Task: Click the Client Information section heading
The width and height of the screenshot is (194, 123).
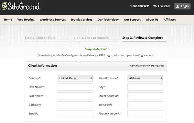Action: pyautogui.click(x=42, y=66)
